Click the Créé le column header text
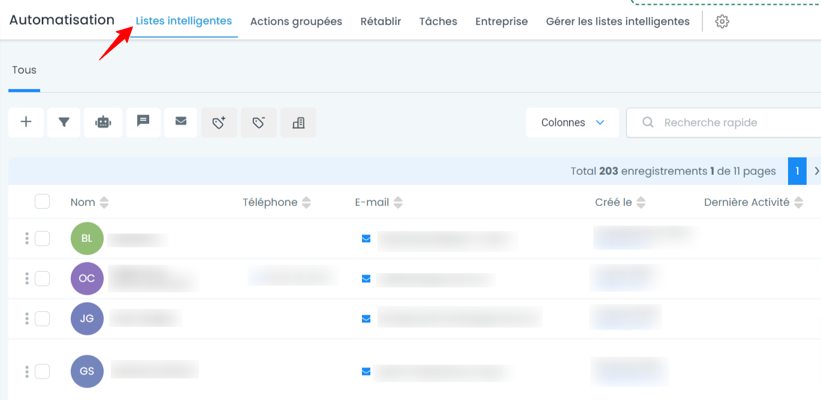 coord(614,202)
